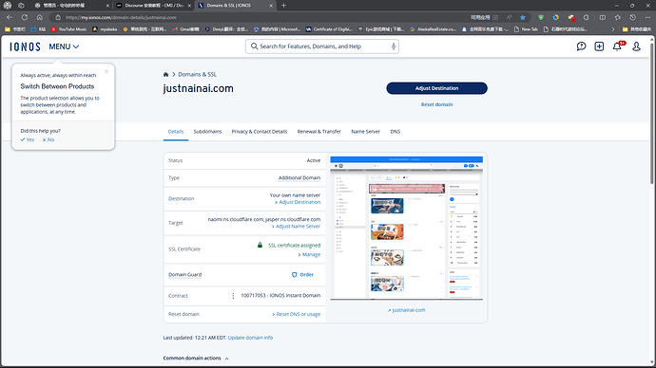This screenshot has width=656, height=368.
Task: Select the Details tab
Action: [x=176, y=132]
